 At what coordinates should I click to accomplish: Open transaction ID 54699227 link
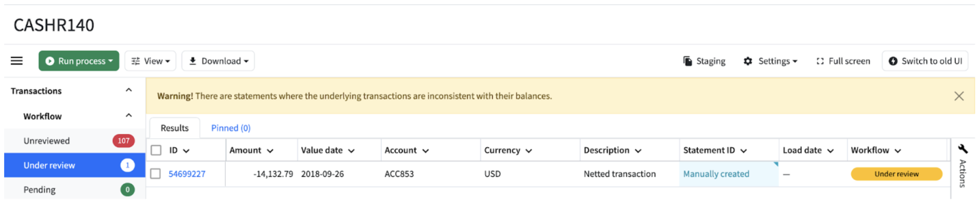click(187, 174)
